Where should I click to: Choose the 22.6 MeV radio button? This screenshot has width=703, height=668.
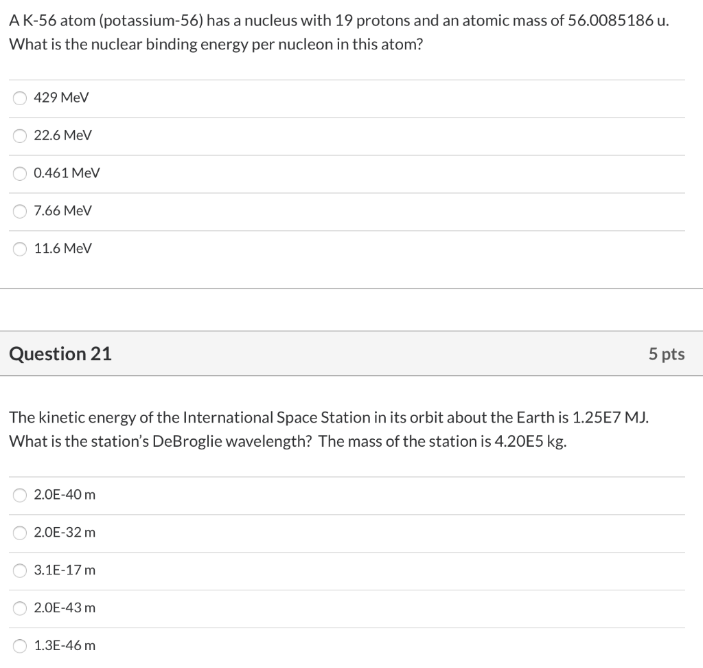(20, 135)
